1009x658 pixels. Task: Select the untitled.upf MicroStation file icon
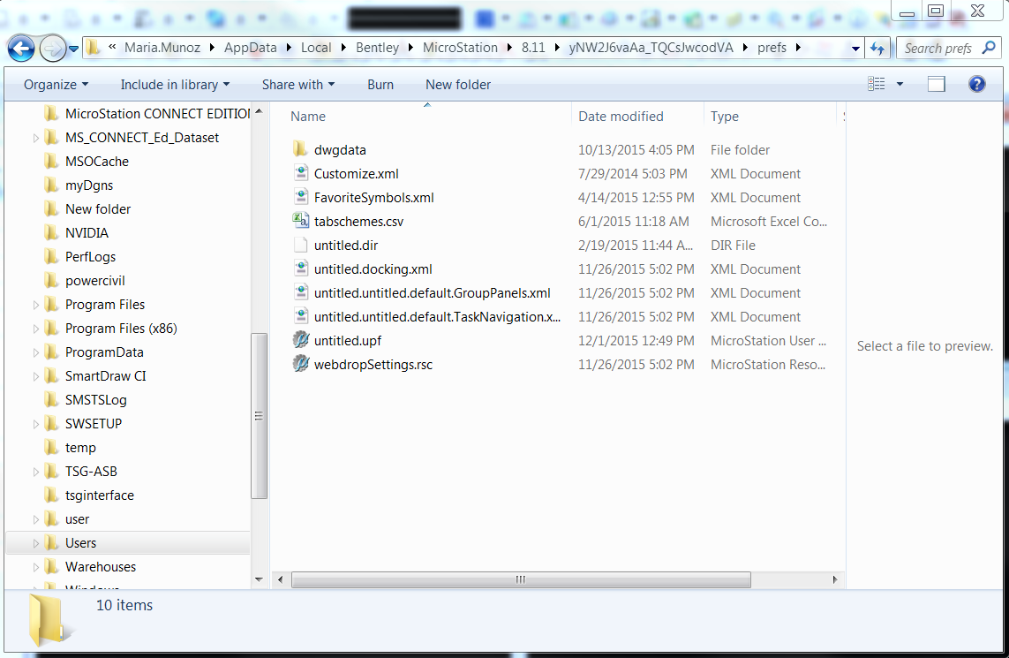click(x=300, y=340)
